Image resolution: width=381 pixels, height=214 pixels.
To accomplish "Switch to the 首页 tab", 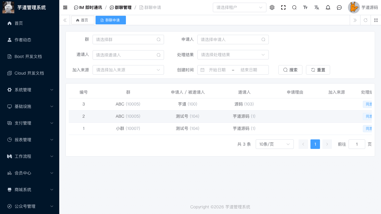I will tap(83, 20).
